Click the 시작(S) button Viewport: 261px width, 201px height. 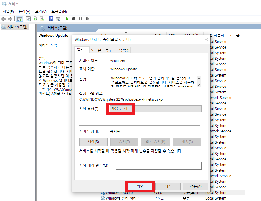(x=93, y=142)
